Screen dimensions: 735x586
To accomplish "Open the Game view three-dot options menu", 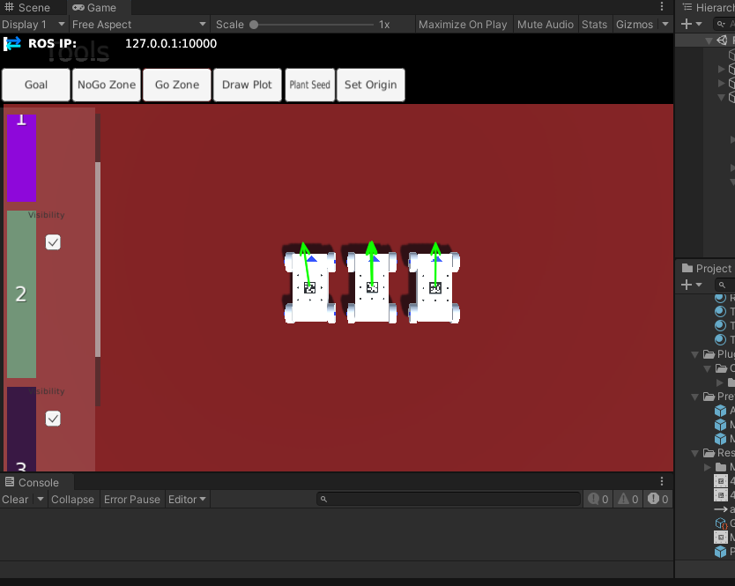I will pyautogui.click(x=662, y=7).
